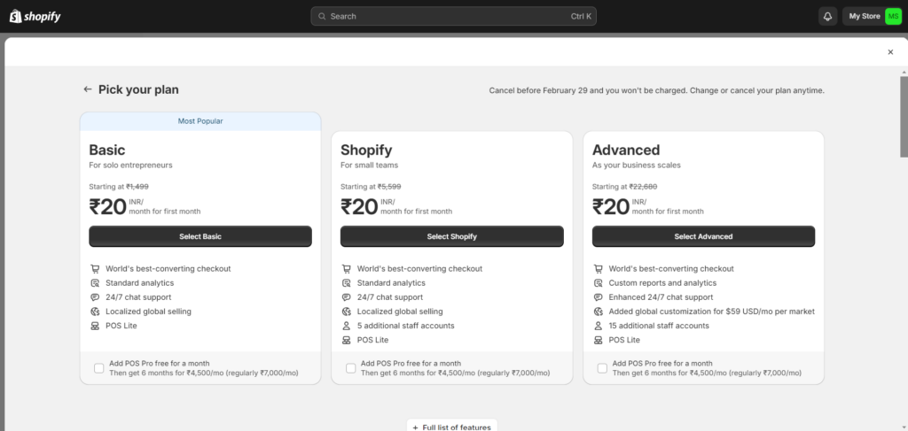
Task: Pick the Select Advanced button
Action: pyautogui.click(x=703, y=236)
